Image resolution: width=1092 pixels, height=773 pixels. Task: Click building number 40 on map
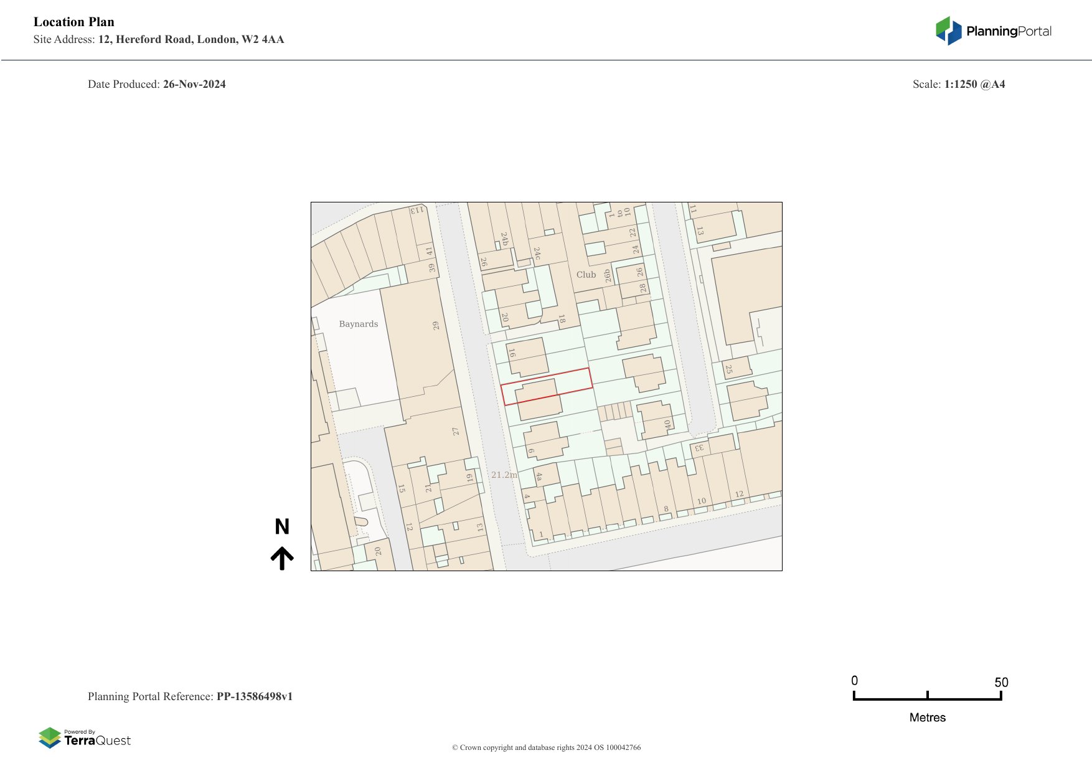point(667,424)
